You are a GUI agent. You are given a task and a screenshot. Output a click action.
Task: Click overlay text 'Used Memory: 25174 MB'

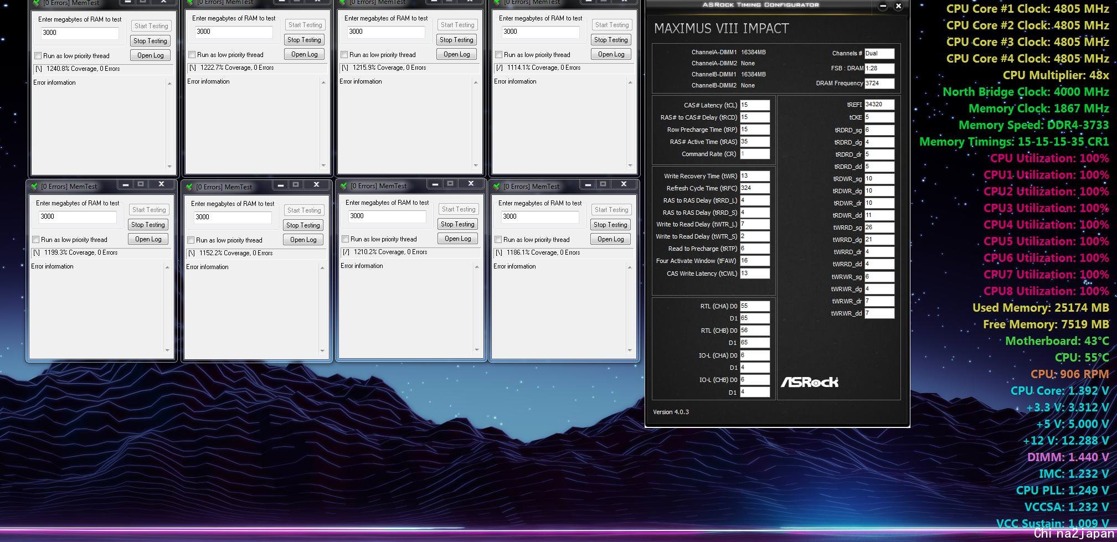(x=1041, y=308)
